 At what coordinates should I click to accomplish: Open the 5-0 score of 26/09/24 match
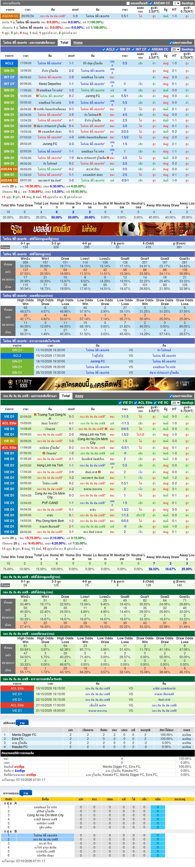(75, 16)
